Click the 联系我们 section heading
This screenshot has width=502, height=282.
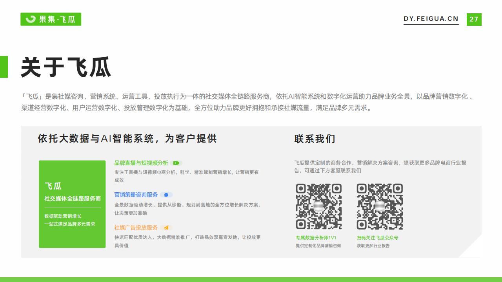coord(315,139)
